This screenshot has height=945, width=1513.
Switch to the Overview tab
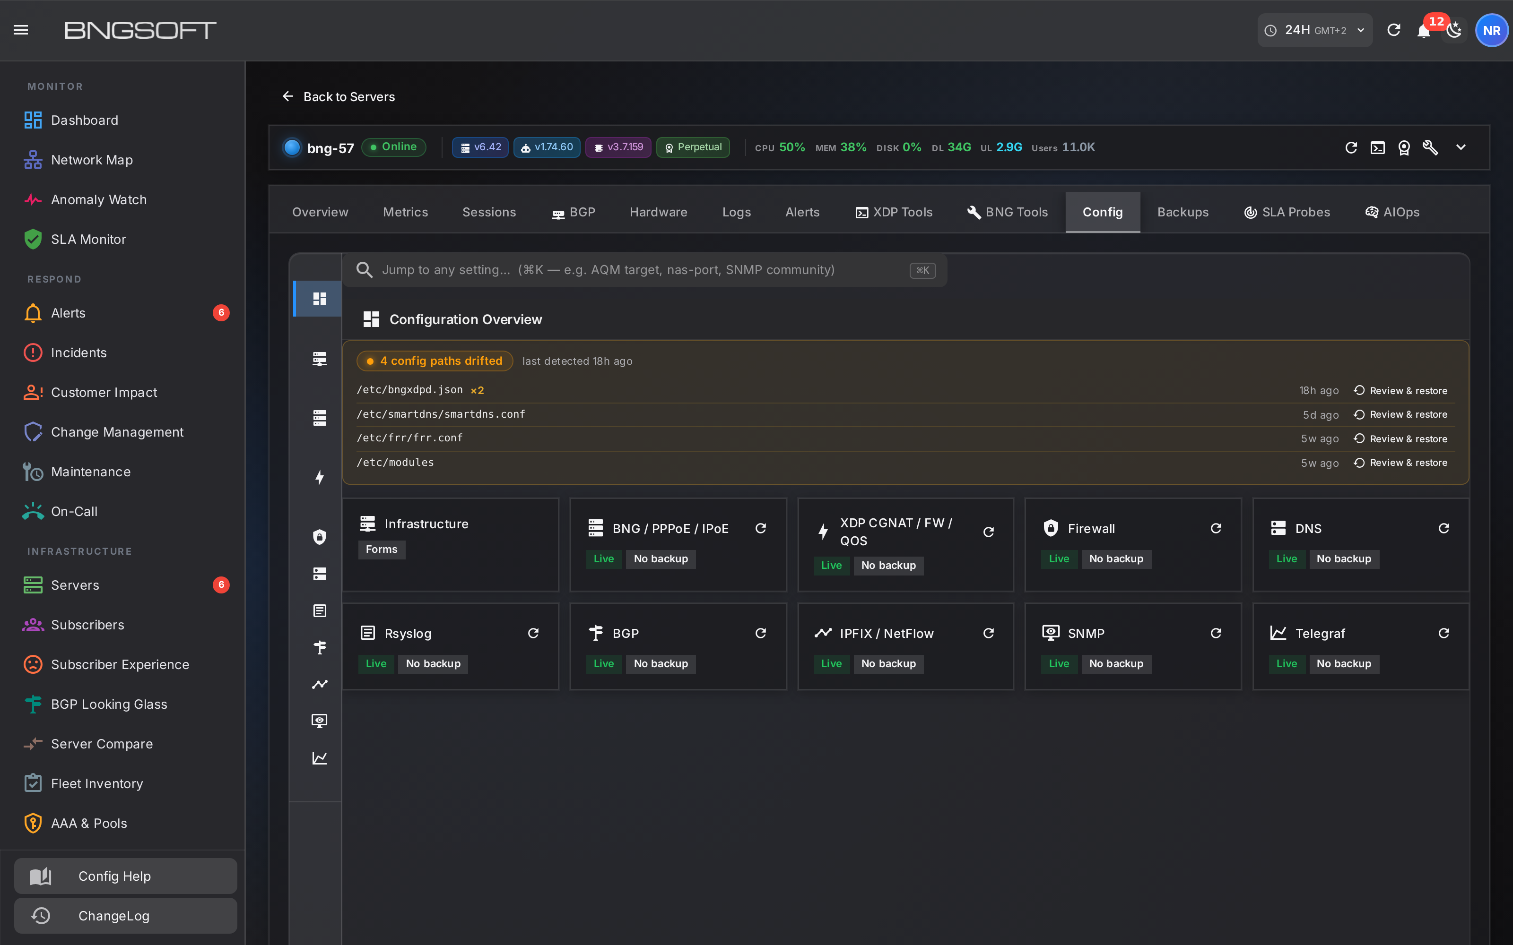pos(320,213)
